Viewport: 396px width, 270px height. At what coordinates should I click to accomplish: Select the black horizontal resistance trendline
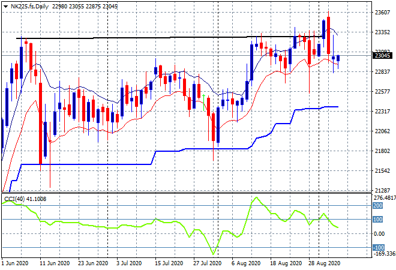(169, 38)
